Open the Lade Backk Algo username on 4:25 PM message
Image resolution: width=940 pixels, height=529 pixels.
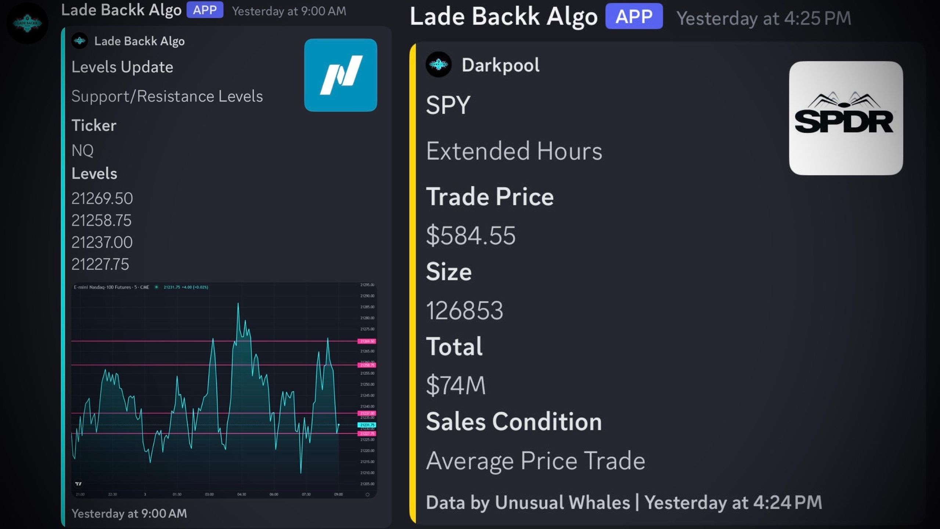click(504, 17)
